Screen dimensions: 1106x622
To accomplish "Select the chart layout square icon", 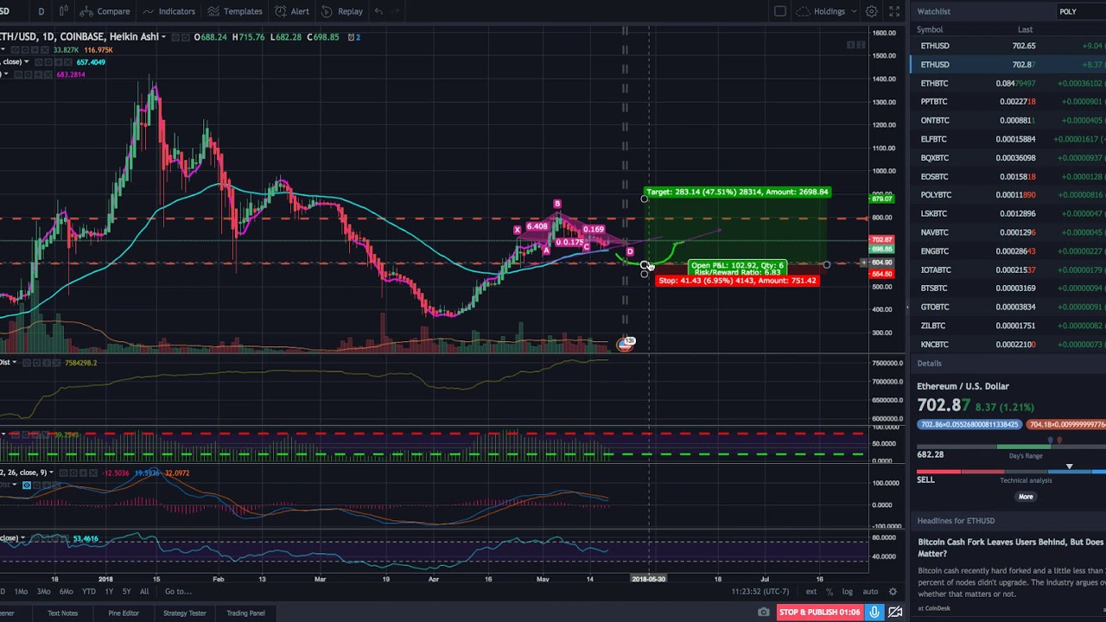I will pyautogui.click(x=779, y=11).
